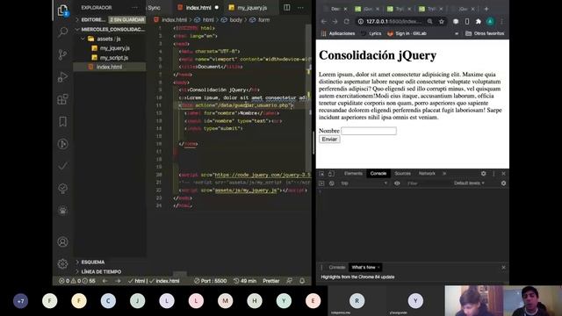
Task: Select the Console tab in DevTools
Action: (378, 174)
